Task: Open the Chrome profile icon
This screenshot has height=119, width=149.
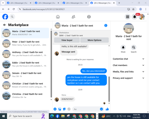Action: [x=140, y=9]
